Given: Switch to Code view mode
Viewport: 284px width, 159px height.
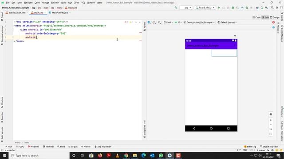Looking at the screenshot, I should click(x=256, y=18).
